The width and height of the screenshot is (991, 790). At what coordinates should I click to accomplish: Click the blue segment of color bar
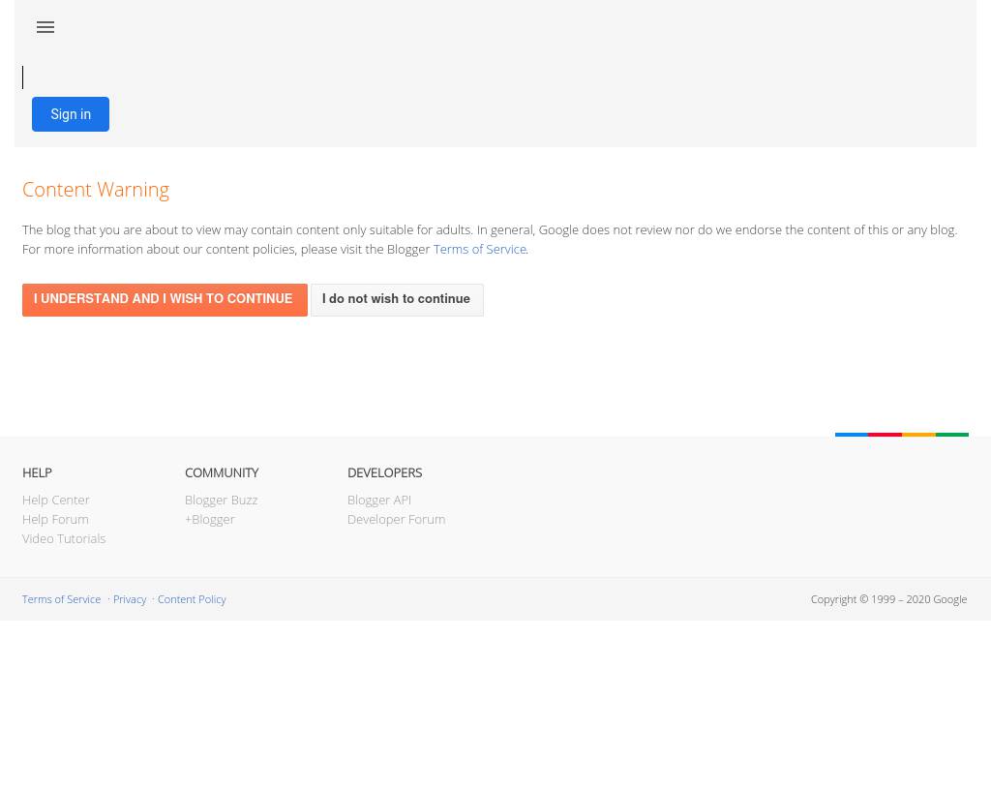[852, 435]
